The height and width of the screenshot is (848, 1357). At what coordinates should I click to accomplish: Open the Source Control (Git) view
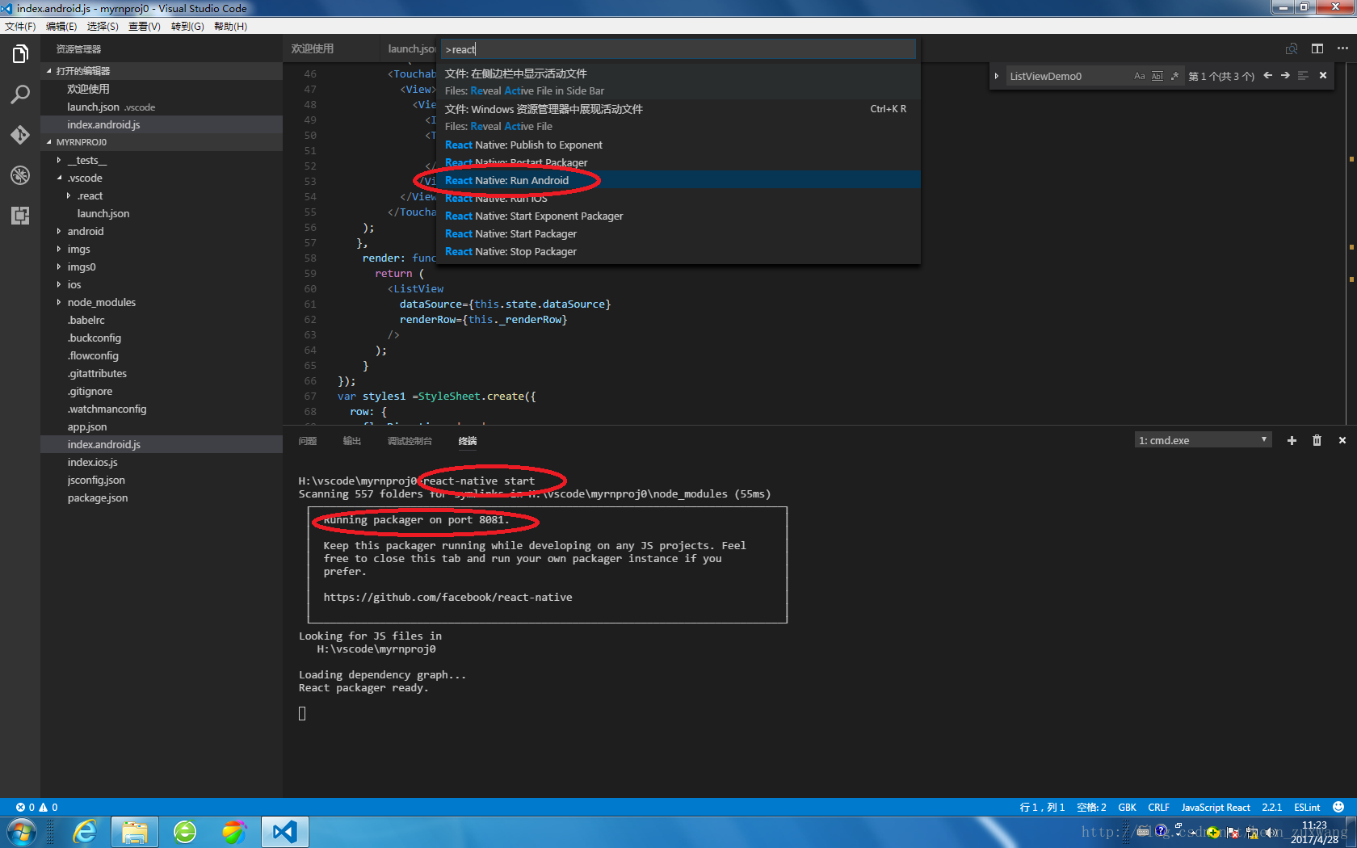pos(20,135)
